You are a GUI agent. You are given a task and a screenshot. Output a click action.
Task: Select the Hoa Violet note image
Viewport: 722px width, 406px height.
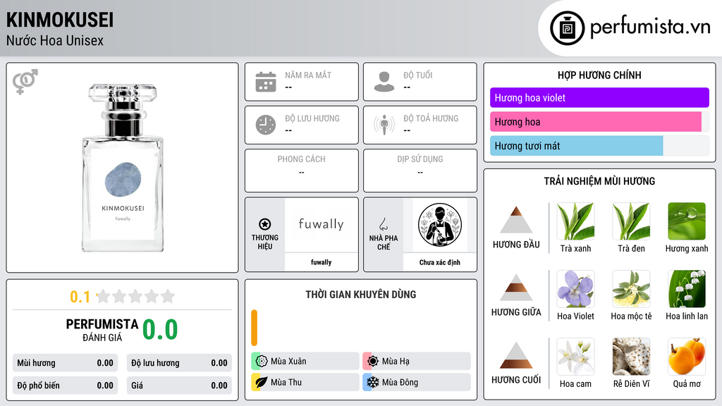coord(575,289)
